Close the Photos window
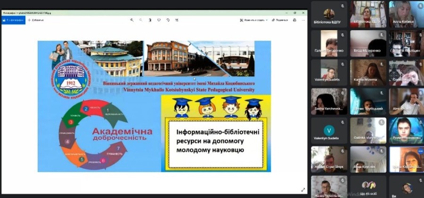Image resolution: width=424 pixels, height=198 pixels. tap(303, 13)
